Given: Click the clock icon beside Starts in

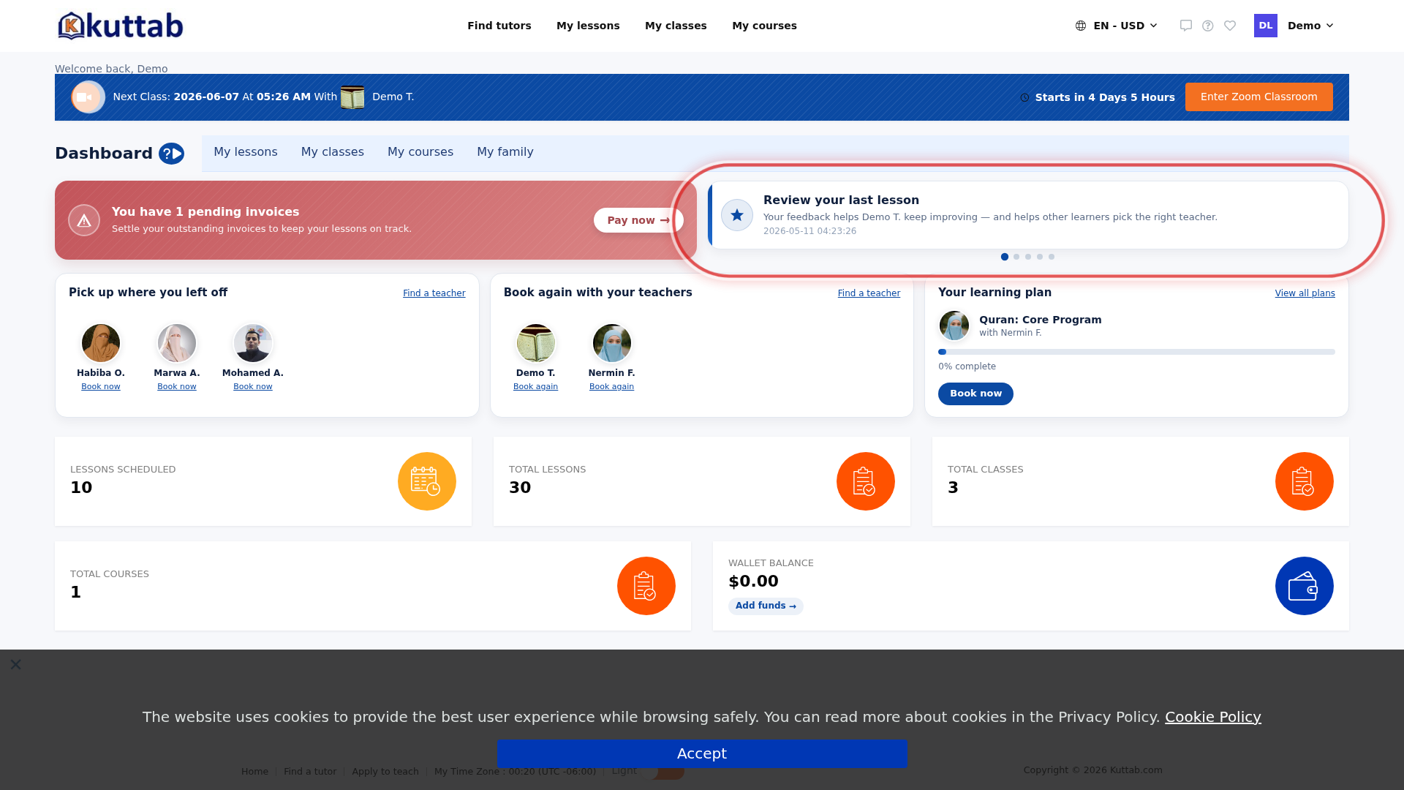Looking at the screenshot, I should [x=1024, y=97].
